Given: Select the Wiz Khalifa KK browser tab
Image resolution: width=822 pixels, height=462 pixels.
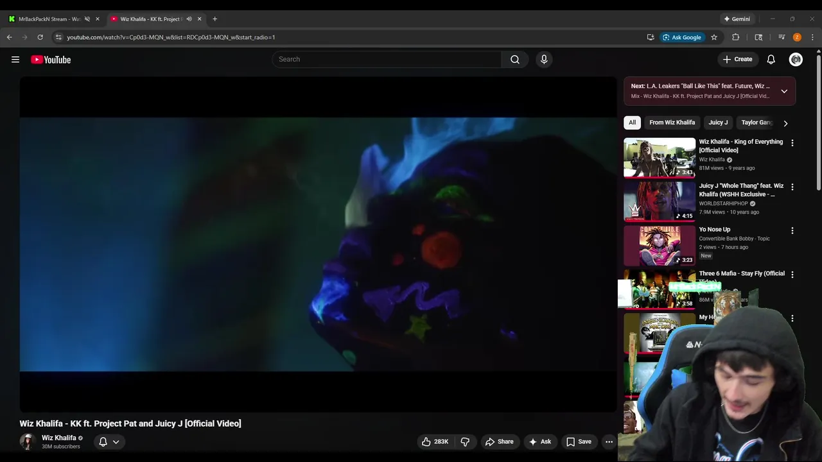Looking at the screenshot, I should coord(151,19).
